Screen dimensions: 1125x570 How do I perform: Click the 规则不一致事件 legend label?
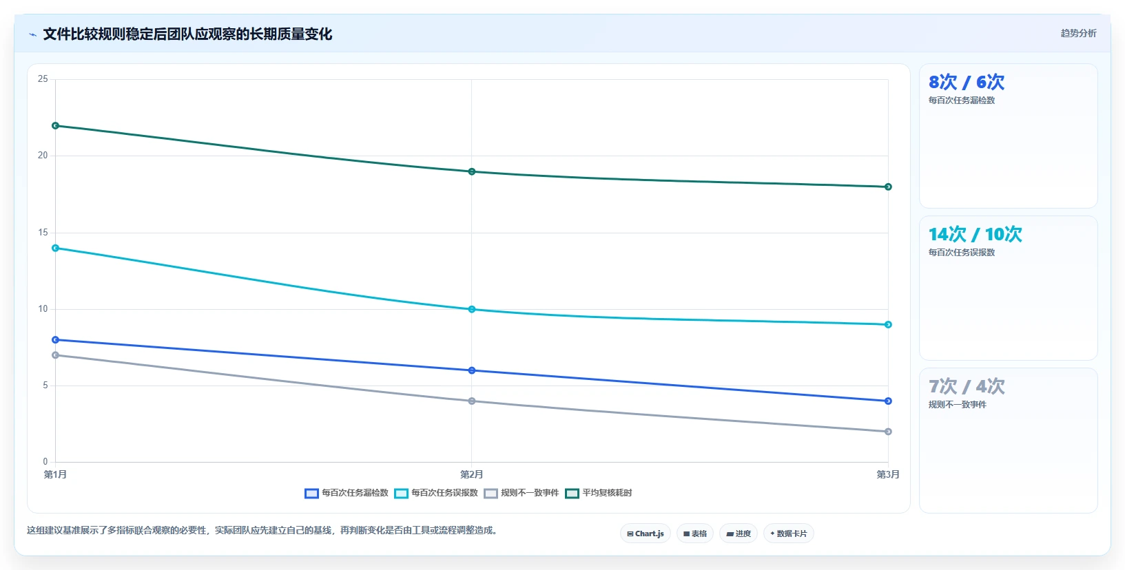[530, 493]
